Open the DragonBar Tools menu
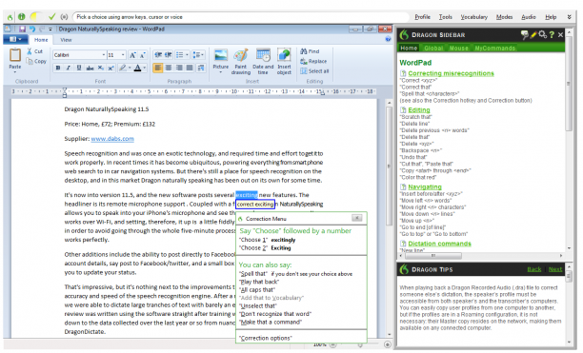The height and width of the screenshot is (353, 583). [445, 17]
